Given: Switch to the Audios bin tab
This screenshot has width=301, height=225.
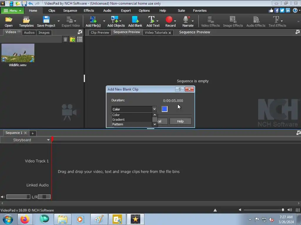Looking at the screenshot, I should (x=29, y=33).
